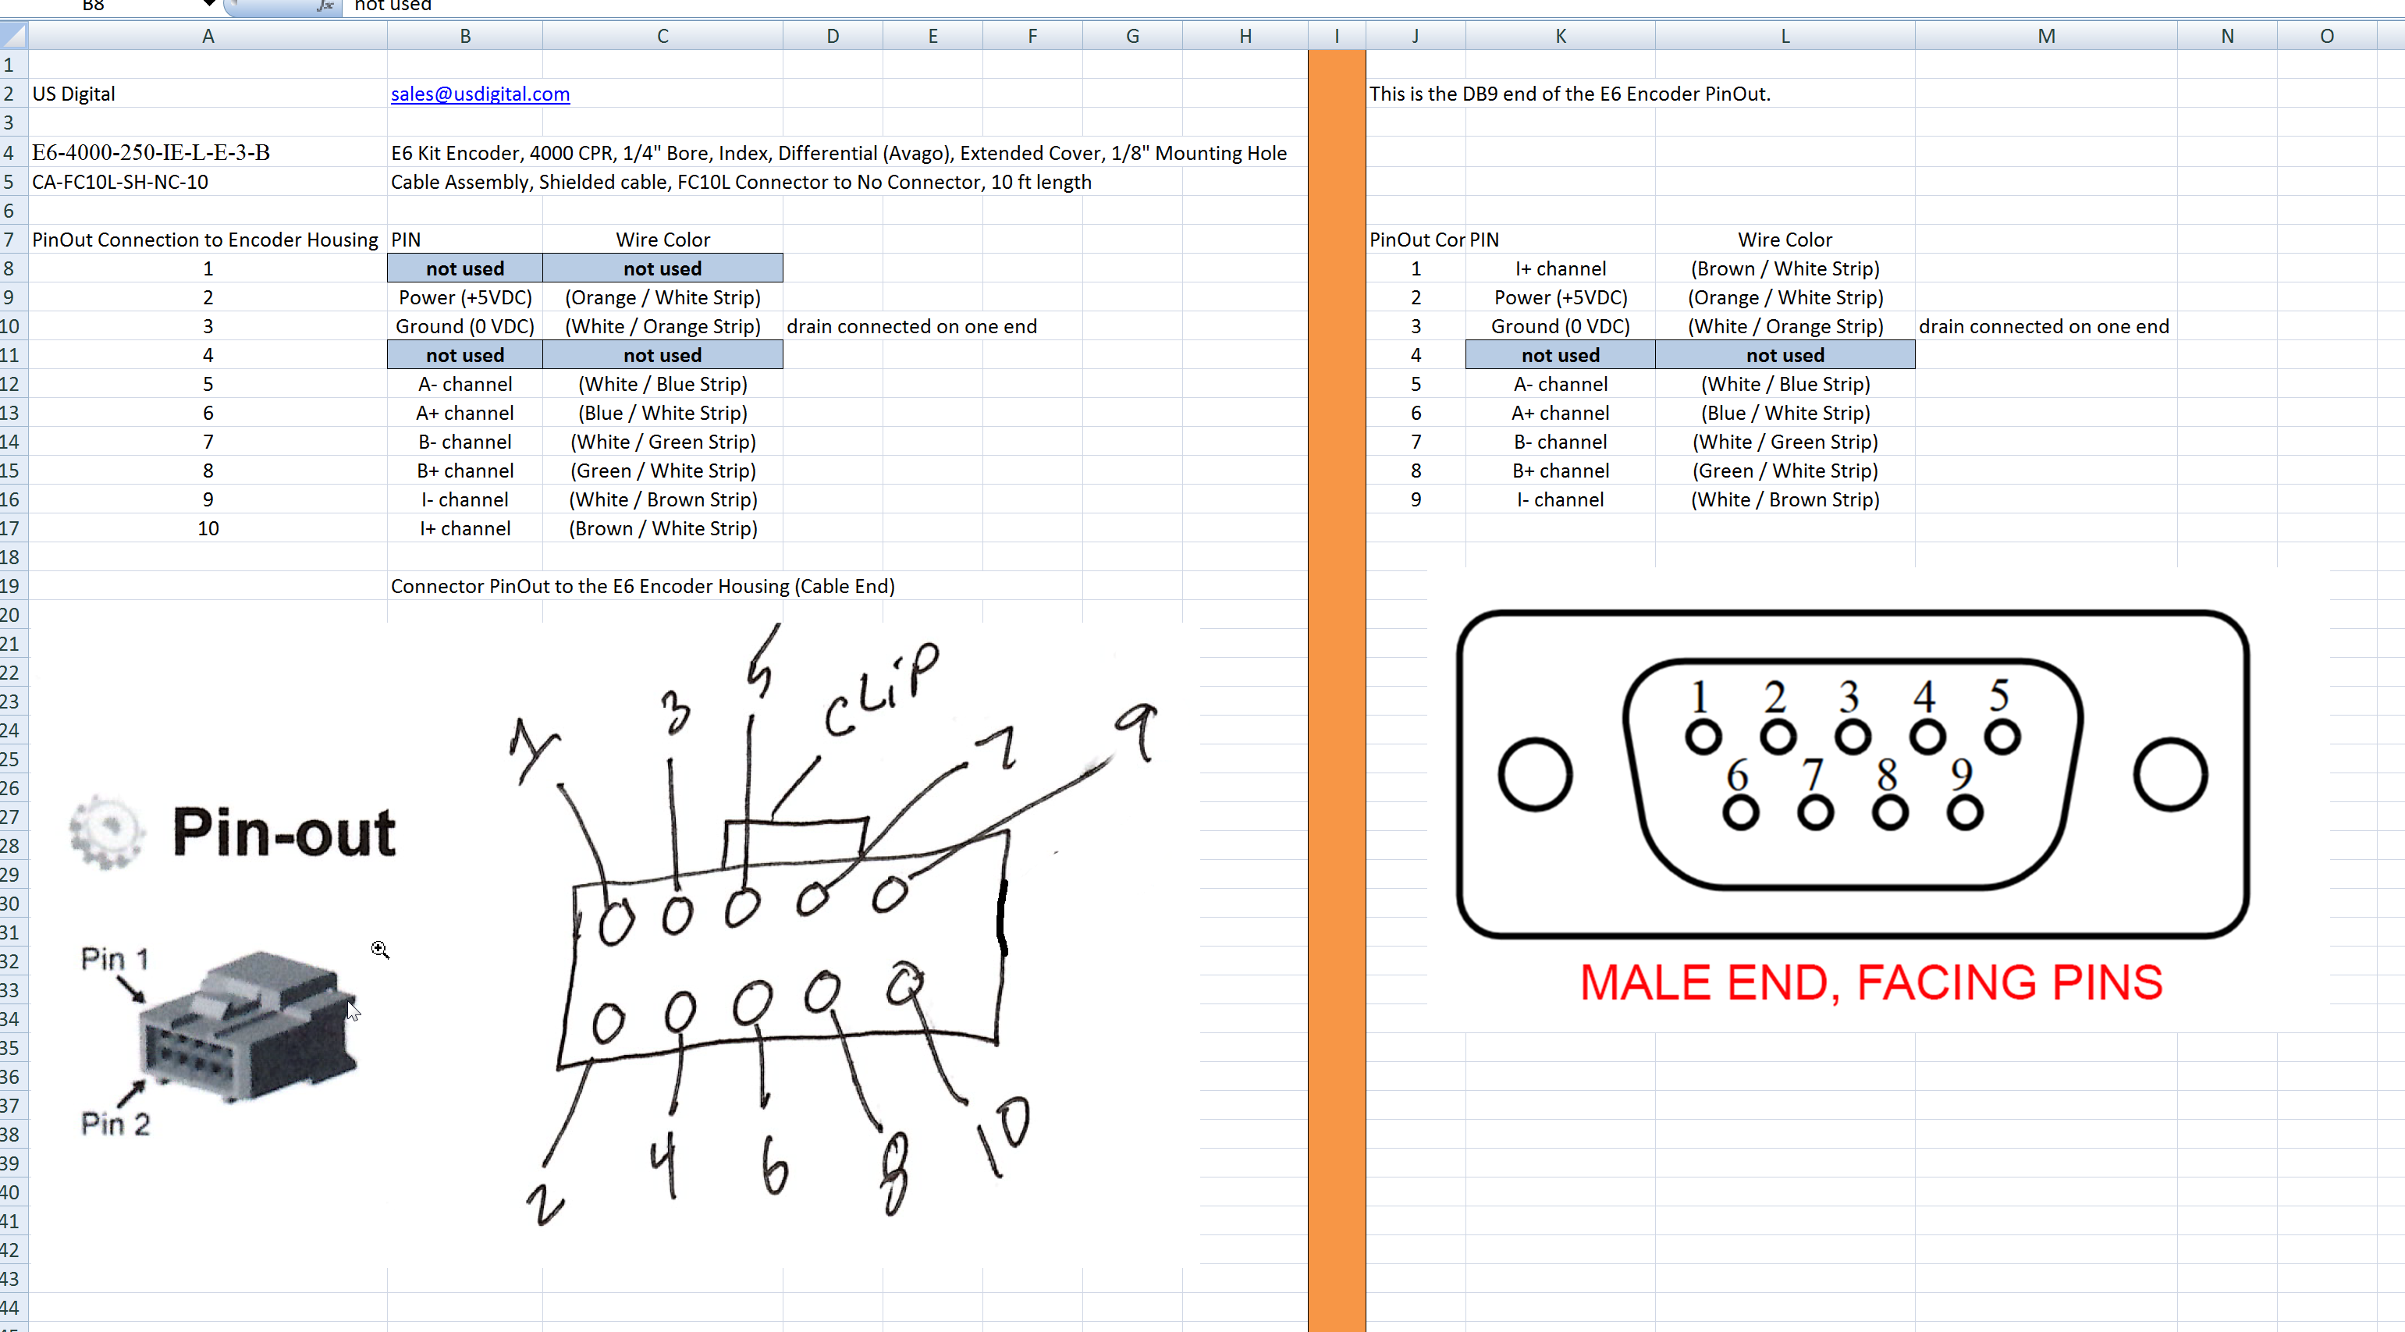
Task: Select column L header
Action: click(x=1784, y=35)
